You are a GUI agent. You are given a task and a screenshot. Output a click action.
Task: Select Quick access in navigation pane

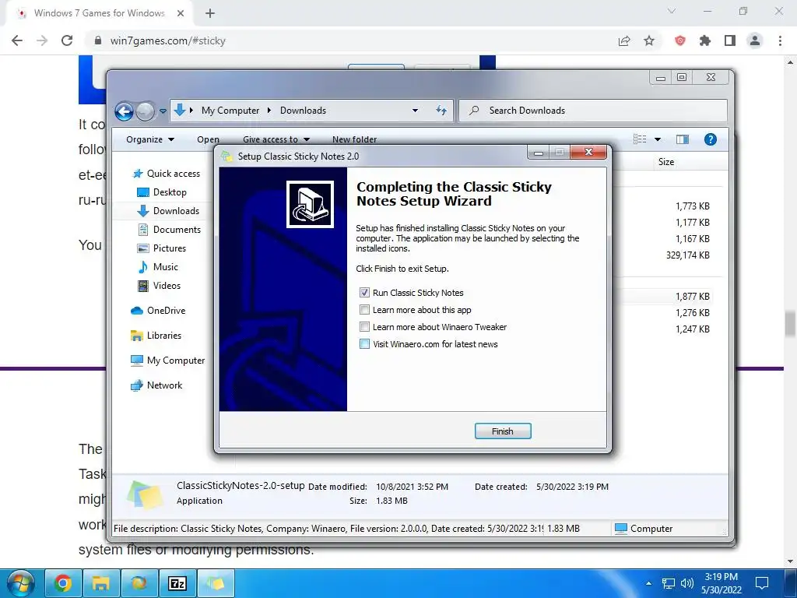pos(167,174)
